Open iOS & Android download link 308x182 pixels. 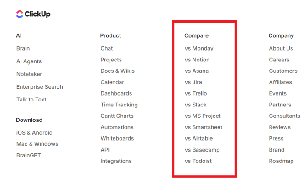[34, 133]
